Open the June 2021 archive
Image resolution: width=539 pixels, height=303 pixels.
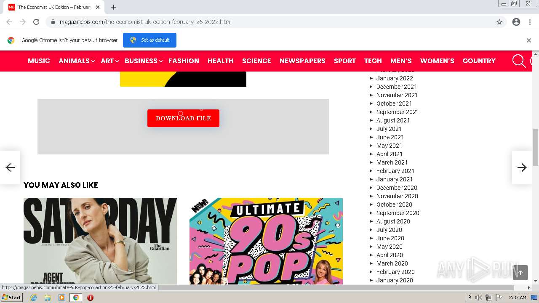point(390,137)
